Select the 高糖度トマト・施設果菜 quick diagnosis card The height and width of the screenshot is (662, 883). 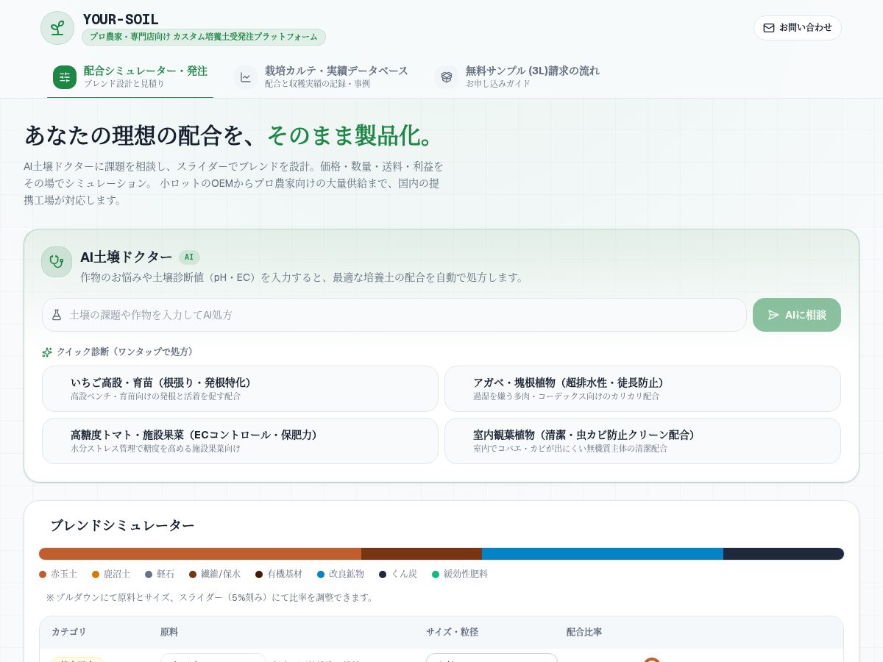240,441
